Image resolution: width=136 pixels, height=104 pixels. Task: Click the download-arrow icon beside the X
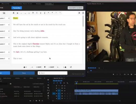coord(83,13)
